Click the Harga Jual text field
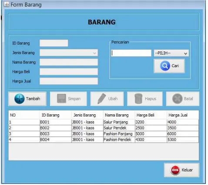The width and height of the screenshot is (208, 185). click(69, 81)
